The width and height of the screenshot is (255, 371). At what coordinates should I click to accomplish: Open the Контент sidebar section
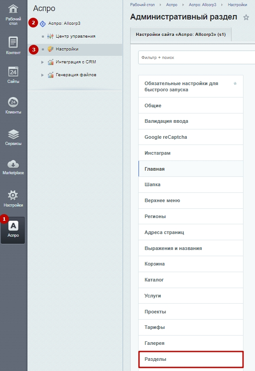13,46
